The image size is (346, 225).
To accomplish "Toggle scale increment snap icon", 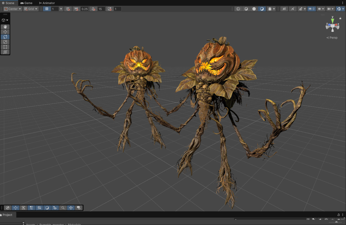I will (x=110, y=9).
